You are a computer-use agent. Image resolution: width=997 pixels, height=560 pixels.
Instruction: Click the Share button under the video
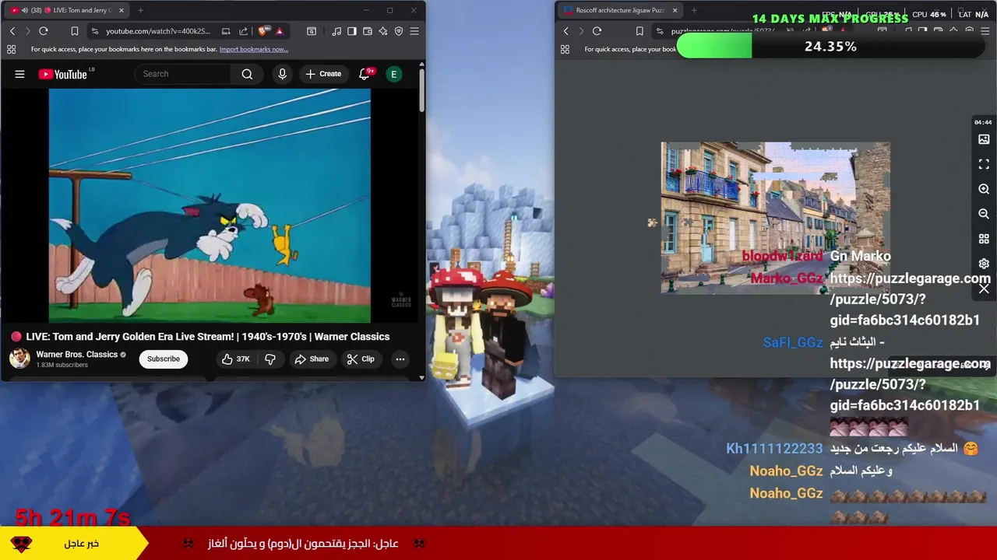(x=312, y=359)
